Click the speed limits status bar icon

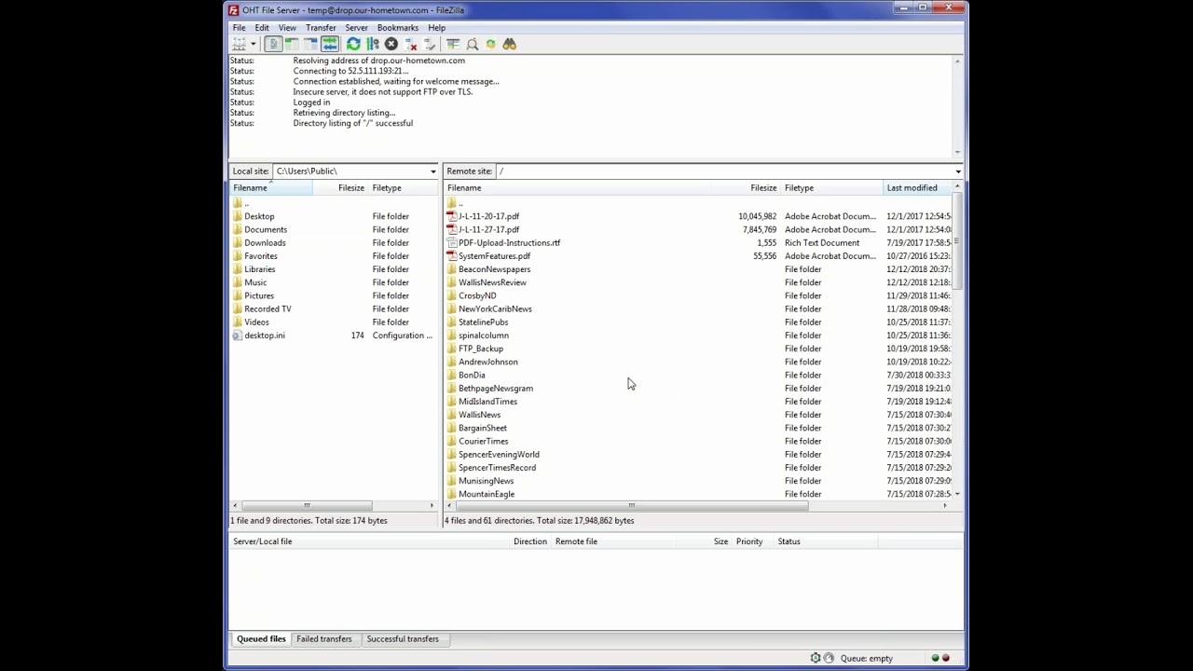pyautogui.click(x=829, y=658)
